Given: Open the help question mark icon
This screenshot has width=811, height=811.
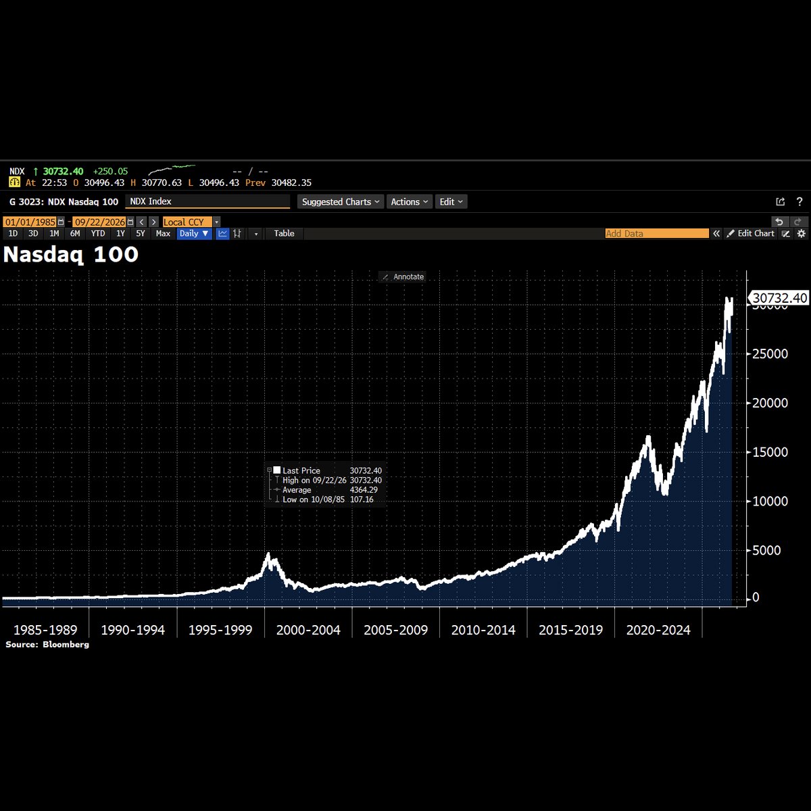Looking at the screenshot, I should pyautogui.click(x=800, y=201).
